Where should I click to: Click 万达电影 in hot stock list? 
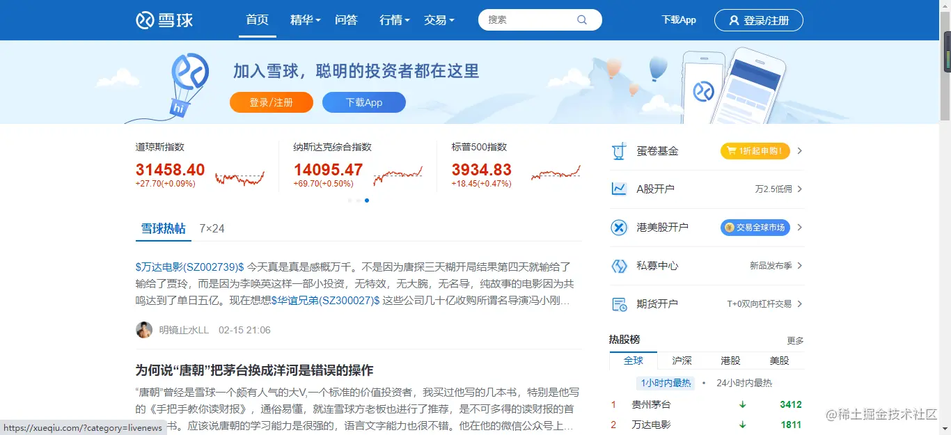pos(651,425)
